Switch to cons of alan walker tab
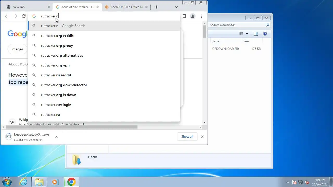The width and height of the screenshot is (333, 187). click(77, 7)
